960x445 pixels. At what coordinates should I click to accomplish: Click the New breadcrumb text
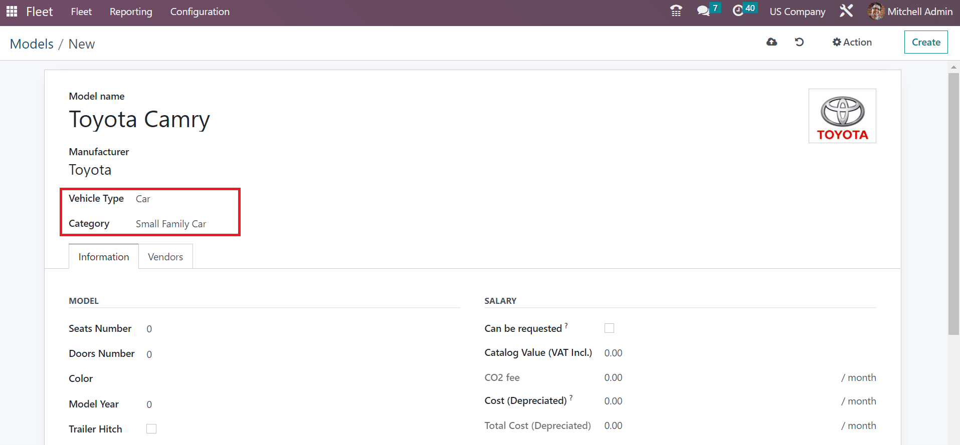82,44
